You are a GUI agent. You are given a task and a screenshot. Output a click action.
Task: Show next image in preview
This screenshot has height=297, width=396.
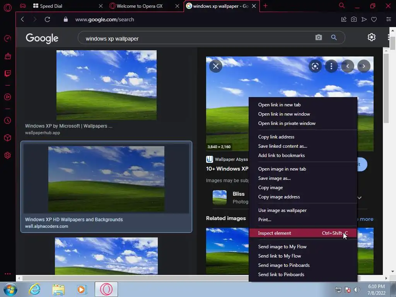(x=364, y=66)
